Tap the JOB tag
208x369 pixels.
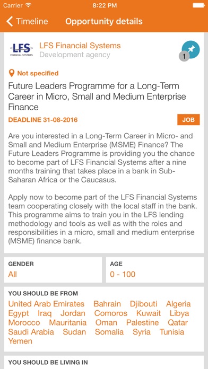click(x=188, y=120)
